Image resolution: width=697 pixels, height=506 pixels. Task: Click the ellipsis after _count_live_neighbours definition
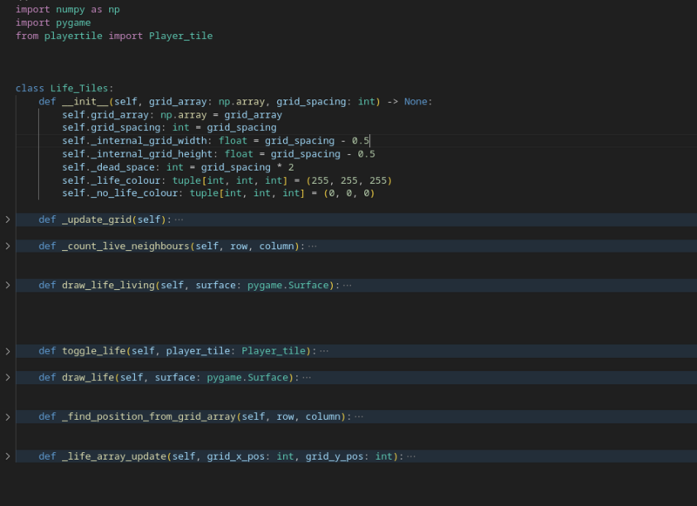313,246
